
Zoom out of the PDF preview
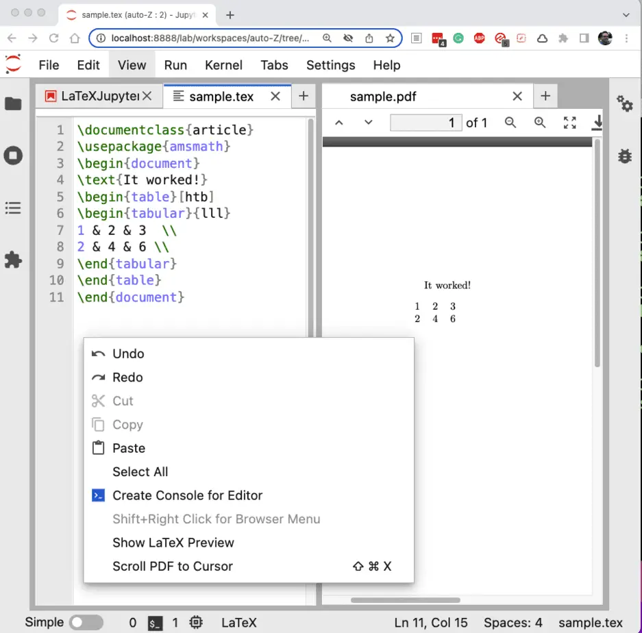point(511,122)
